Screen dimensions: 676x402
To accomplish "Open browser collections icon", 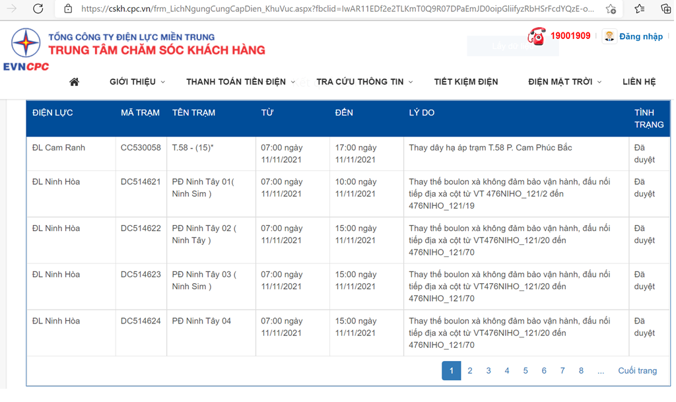I will (x=665, y=9).
